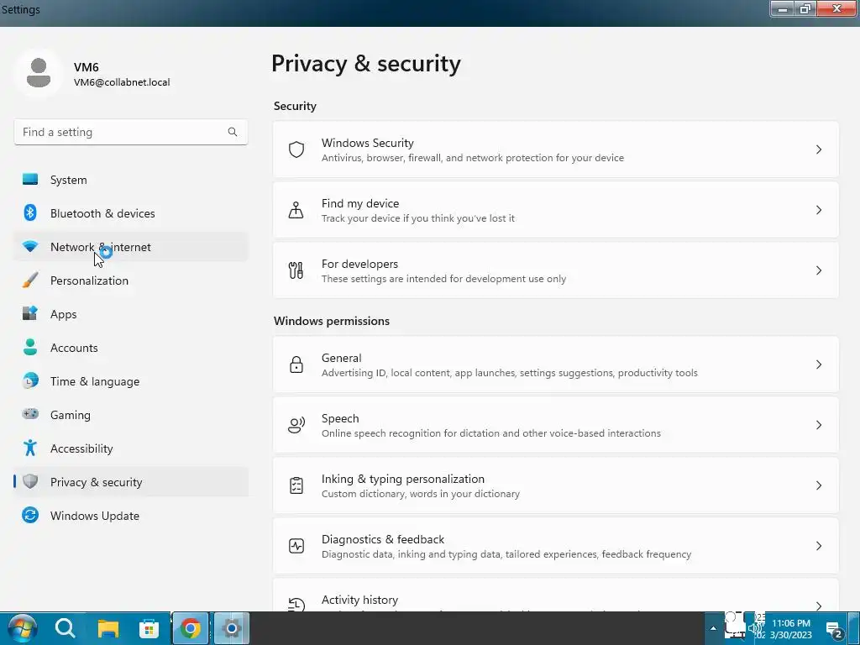Expand Speech settings chevron
860x645 pixels.
click(x=818, y=425)
